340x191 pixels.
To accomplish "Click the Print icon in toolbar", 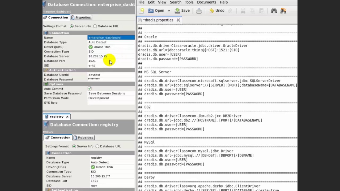I will [x=199, y=11].
